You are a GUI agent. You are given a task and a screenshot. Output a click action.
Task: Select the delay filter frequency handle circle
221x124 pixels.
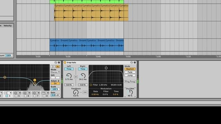[106, 68]
